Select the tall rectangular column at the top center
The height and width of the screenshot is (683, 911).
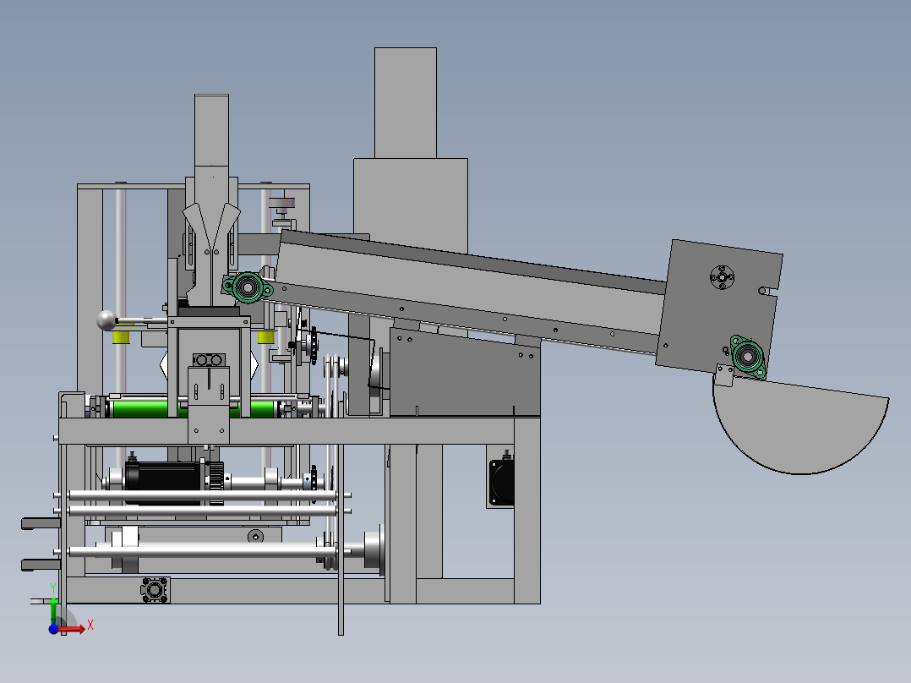coord(406,103)
